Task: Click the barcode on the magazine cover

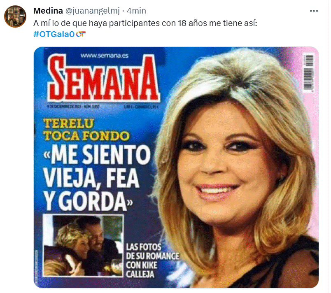Action: tap(309, 73)
